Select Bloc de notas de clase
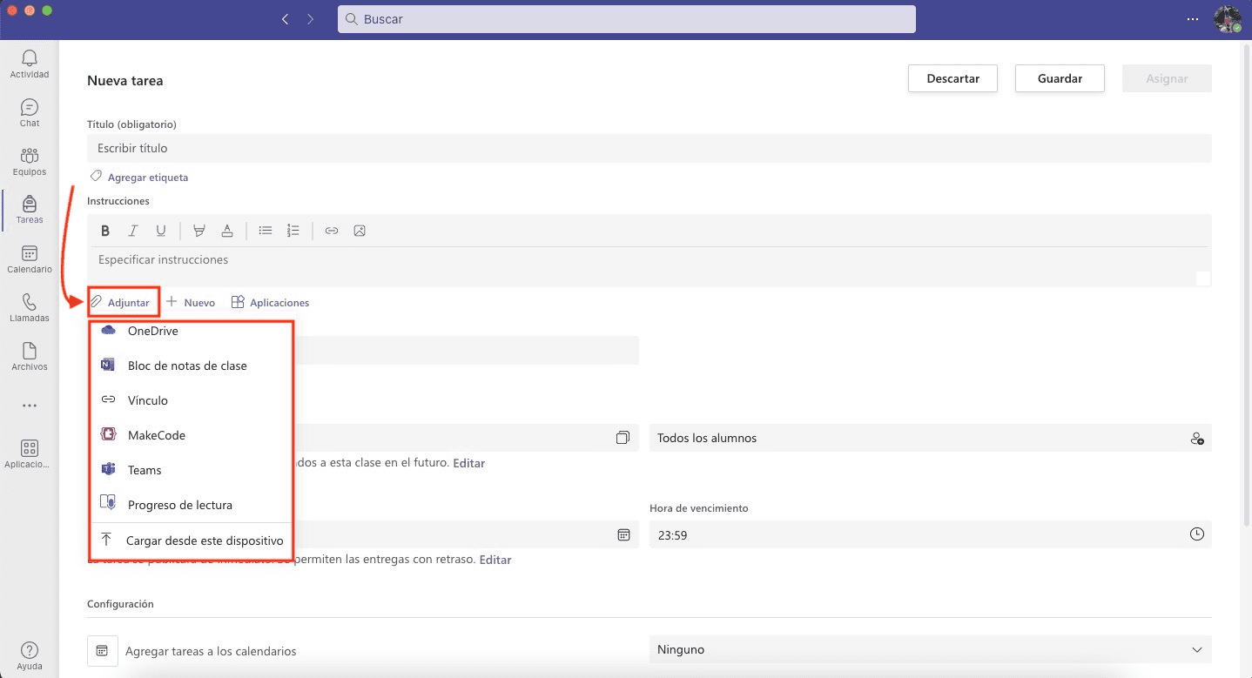This screenshot has width=1252, height=678. [187, 366]
